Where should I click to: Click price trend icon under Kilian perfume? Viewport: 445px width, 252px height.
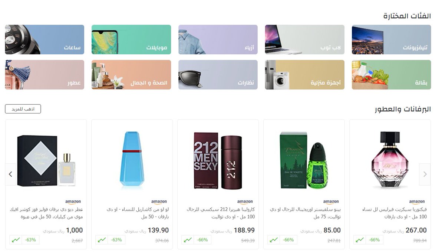(16, 240)
